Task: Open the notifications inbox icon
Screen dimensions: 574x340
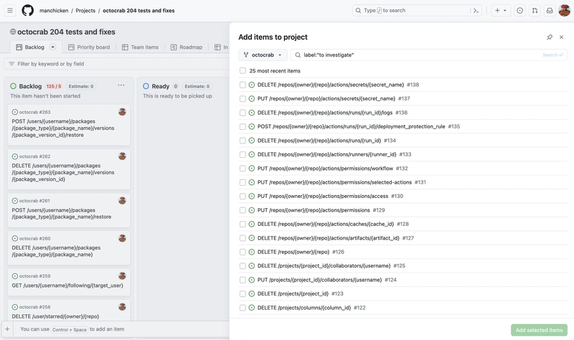Action: point(550,10)
